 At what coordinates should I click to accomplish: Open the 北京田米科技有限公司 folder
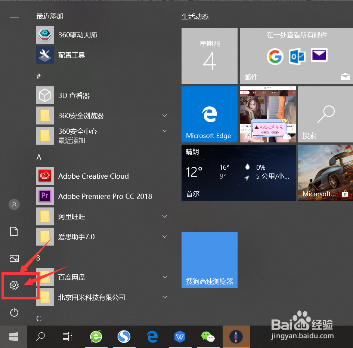point(101,297)
